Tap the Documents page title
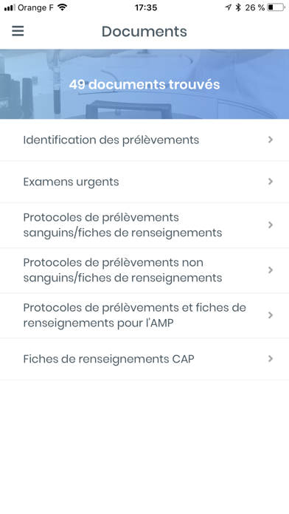The image size is (289, 514). 144,32
